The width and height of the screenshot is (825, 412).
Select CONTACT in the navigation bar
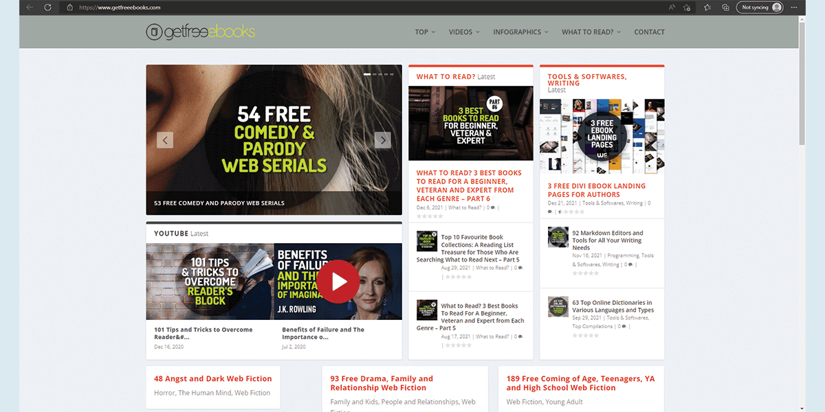click(649, 32)
